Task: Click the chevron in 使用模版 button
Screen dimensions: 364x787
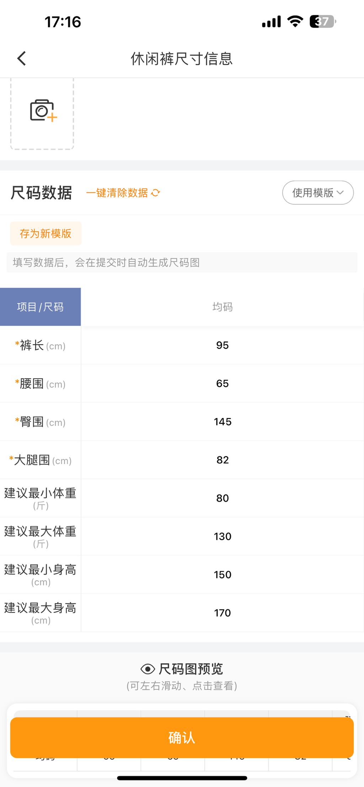Action: coord(340,193)
